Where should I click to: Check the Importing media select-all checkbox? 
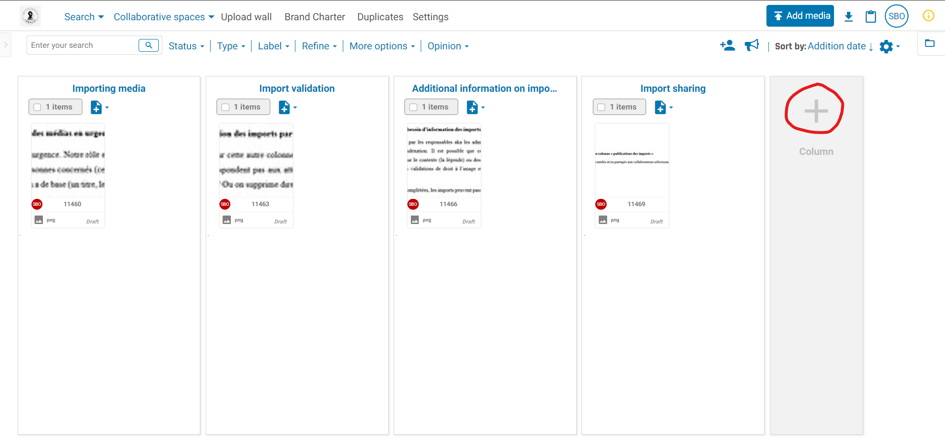(37, 107)
